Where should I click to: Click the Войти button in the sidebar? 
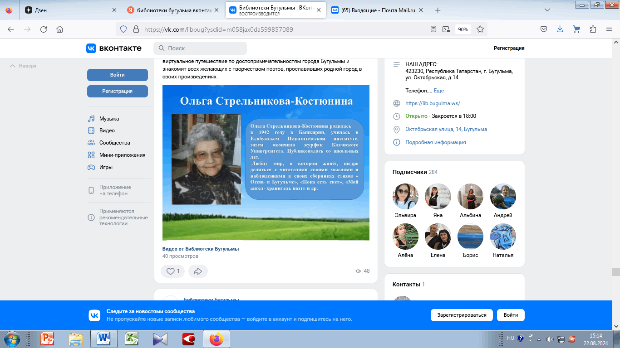pyautogui.click(x=118, y=75)
